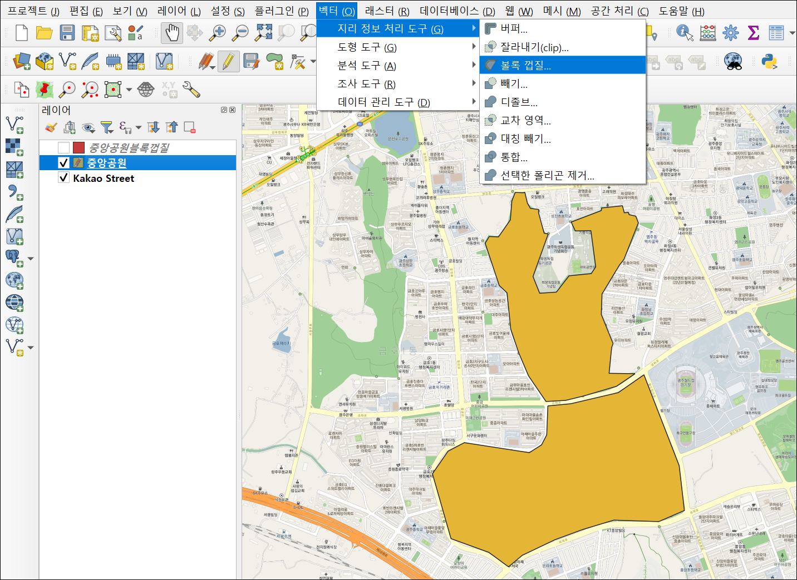Show Statistical Summary sigma icon
Viewport: 797px width, 580px height.
[x=754, y=33]
